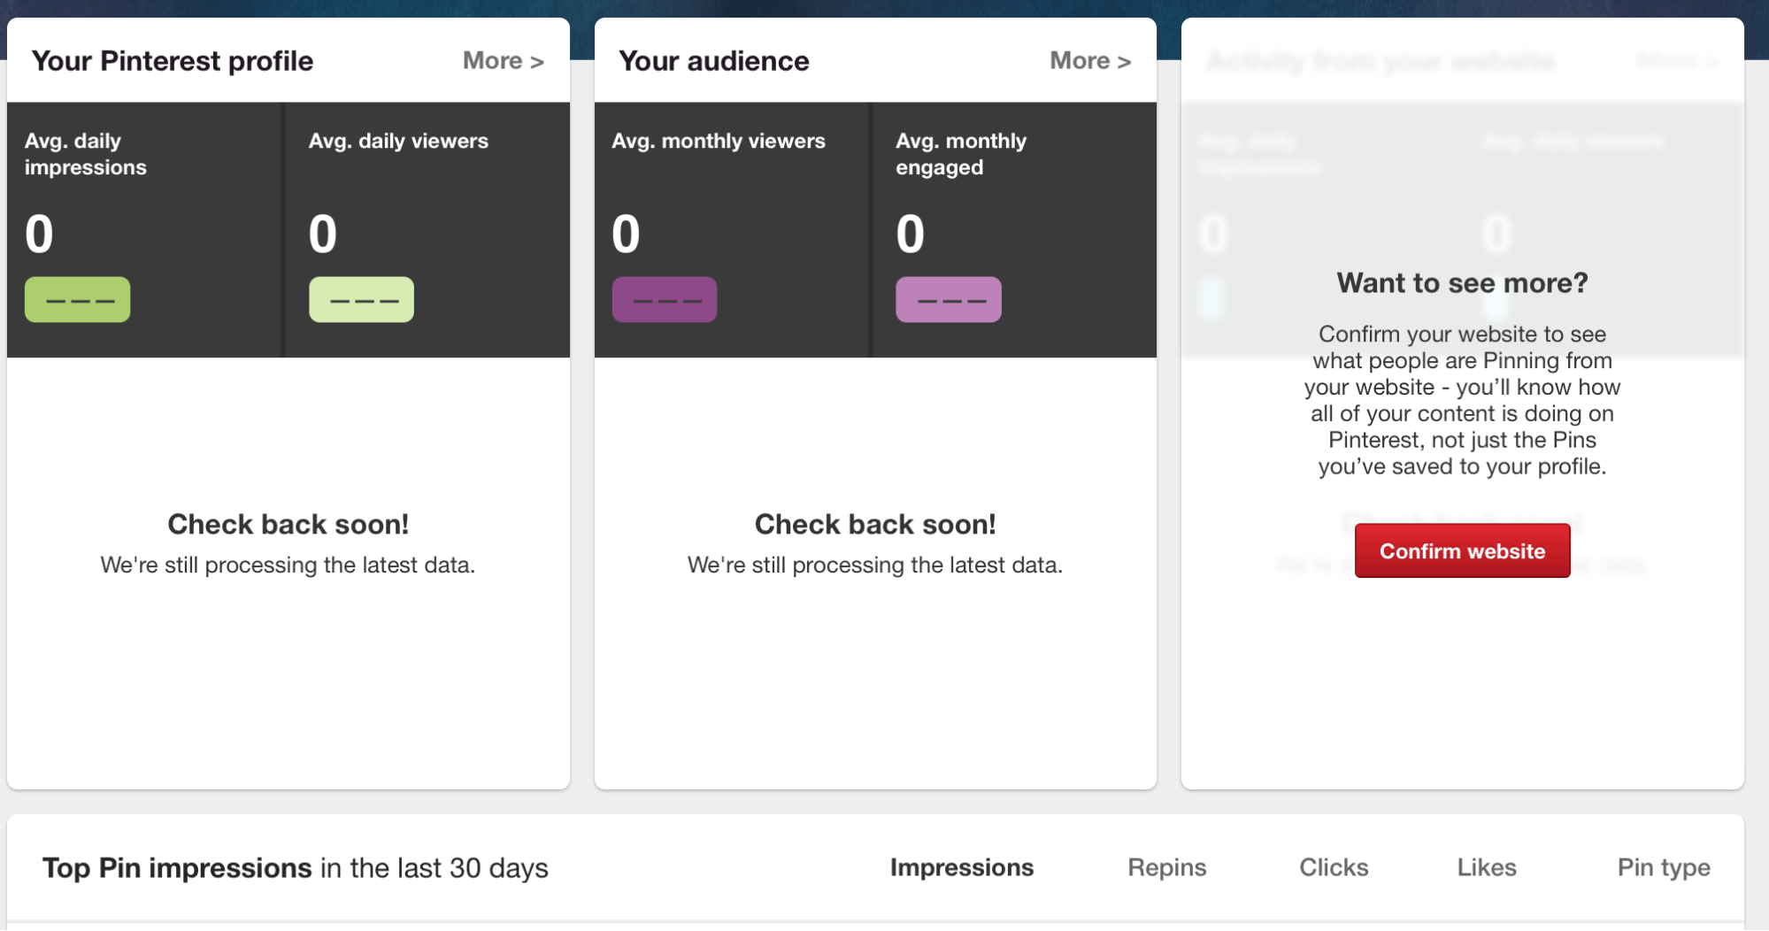The width and height of the screenshot is (1769, 931).
Task: Click the Your audience heading
Action: [x=714, y=61]
